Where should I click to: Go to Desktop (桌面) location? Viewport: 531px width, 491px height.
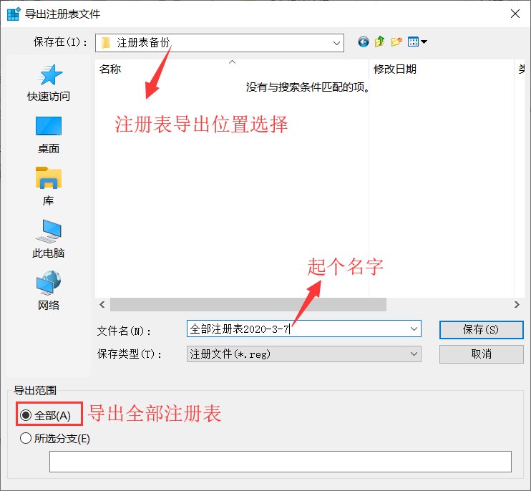[49, 135]
